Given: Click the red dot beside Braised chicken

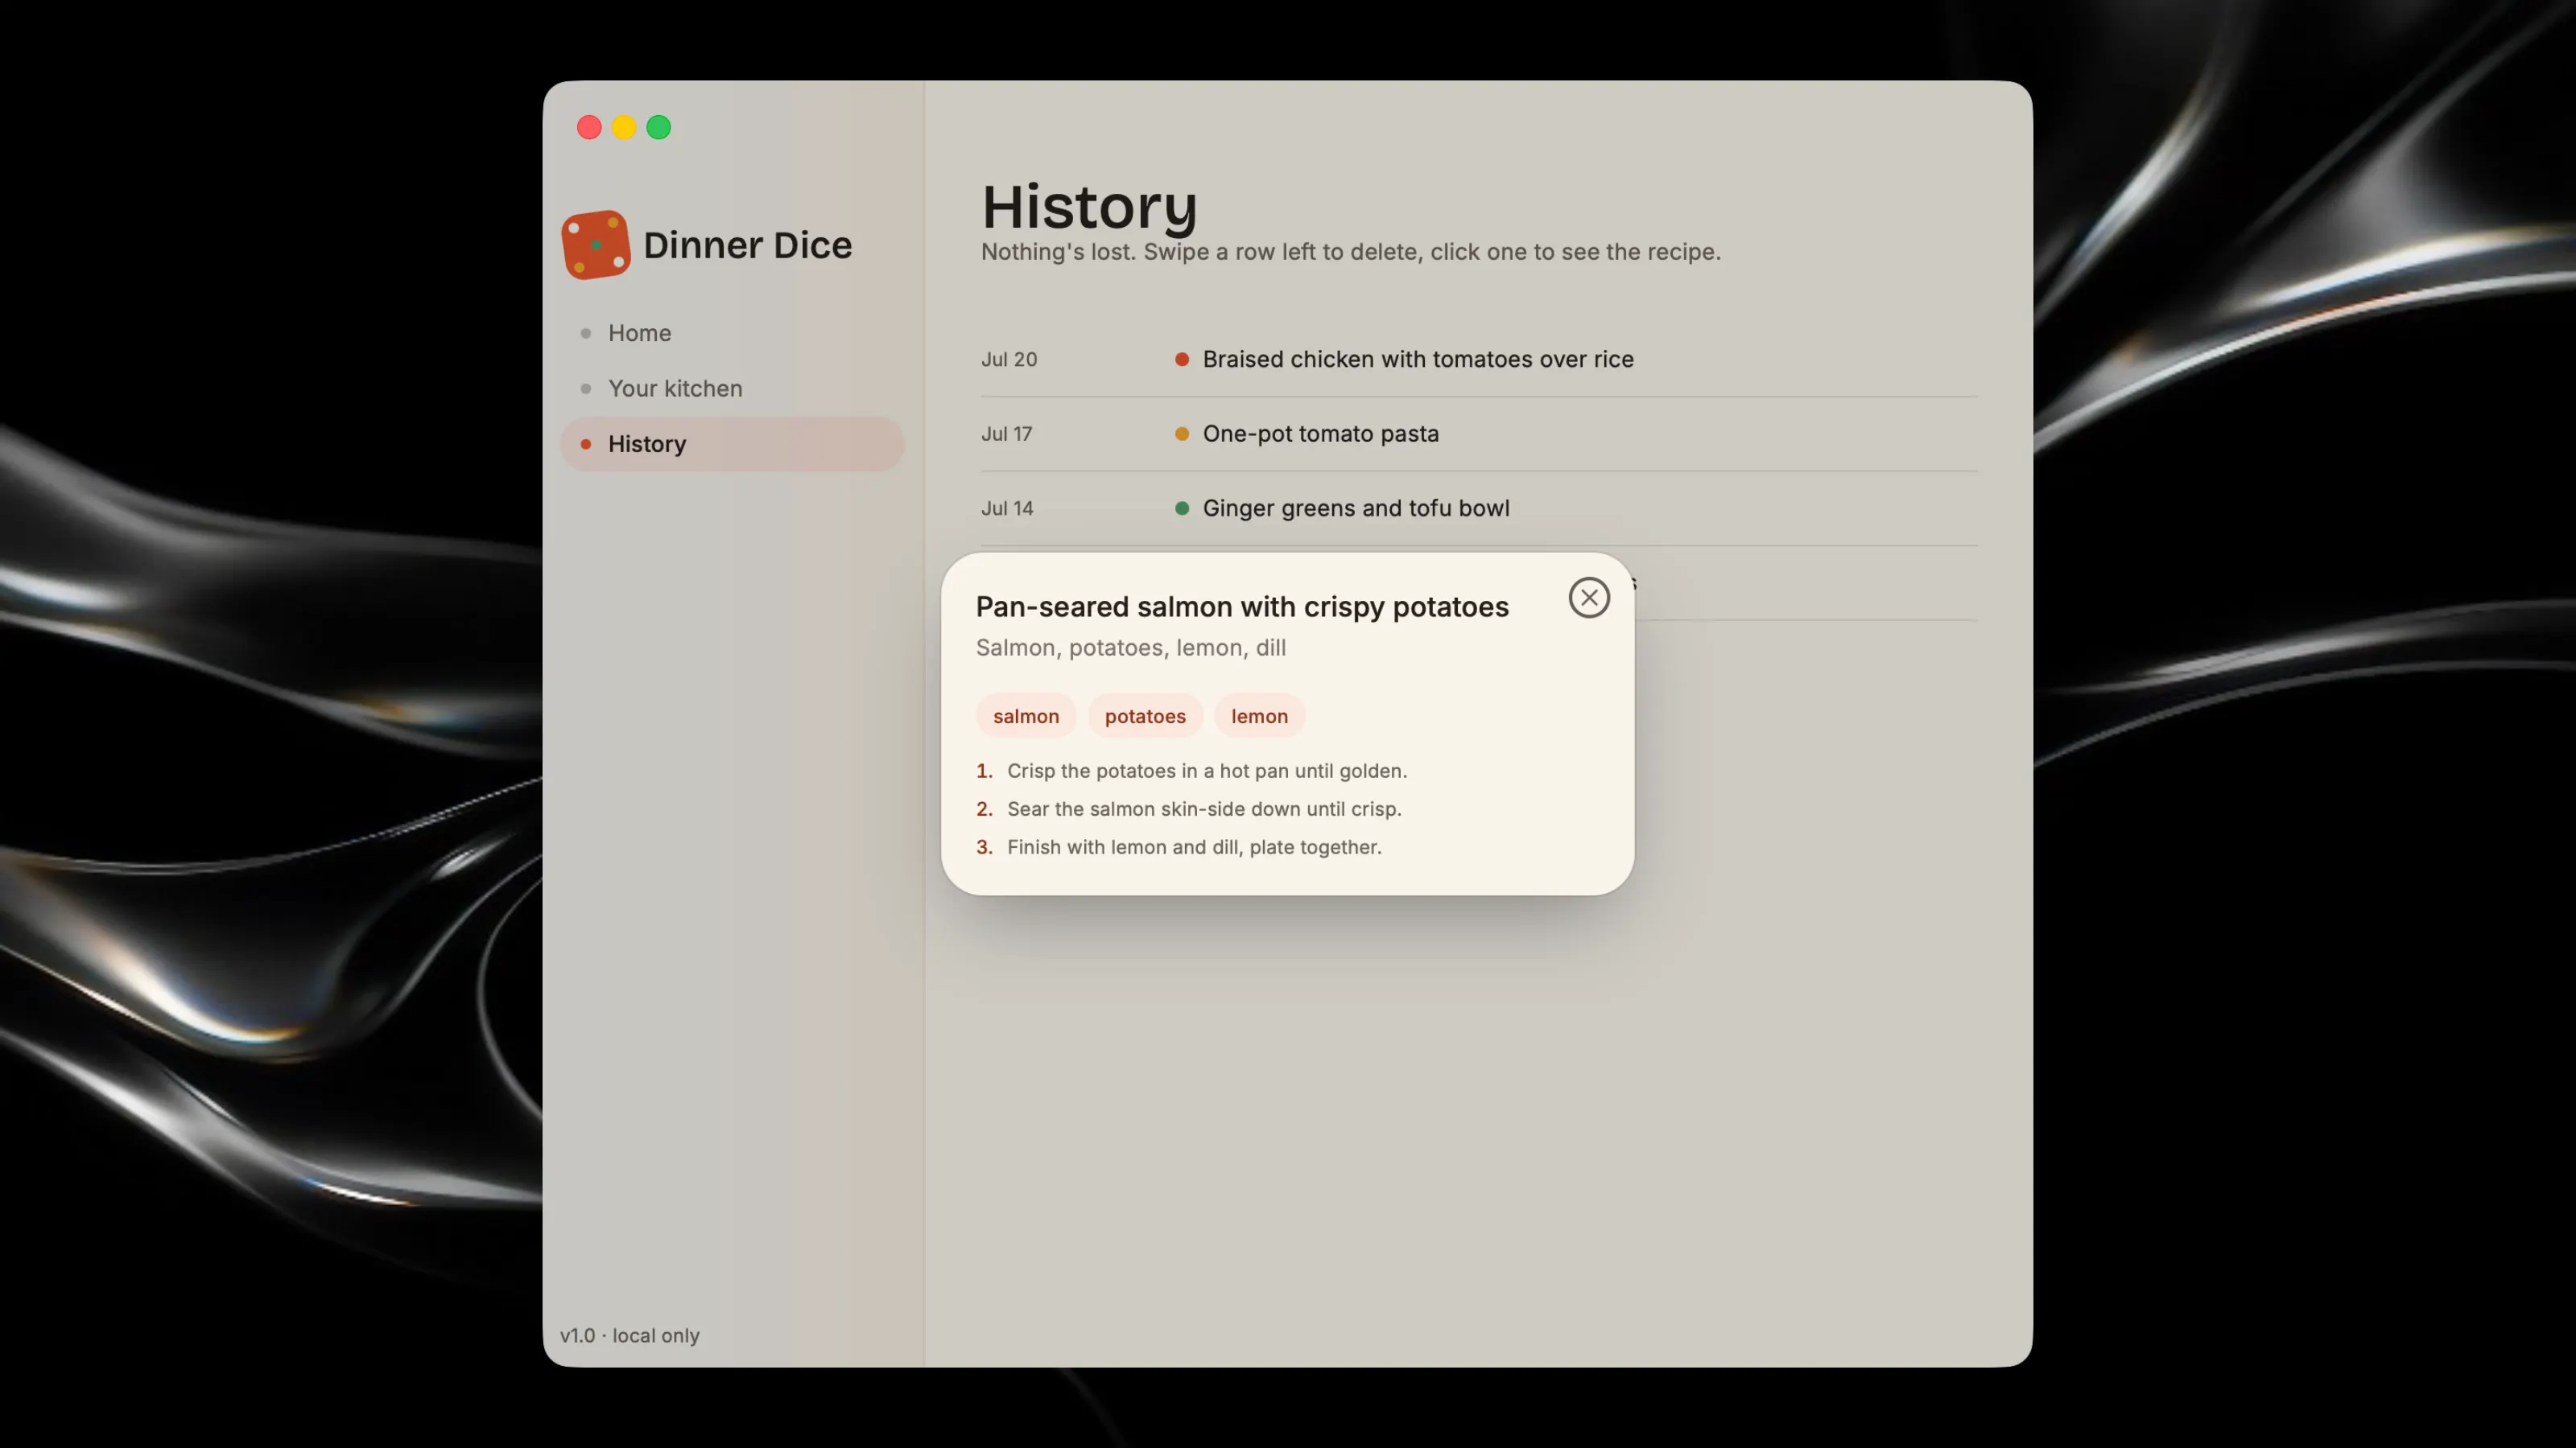Looking at the screenshot, I should coord(1182,359).
